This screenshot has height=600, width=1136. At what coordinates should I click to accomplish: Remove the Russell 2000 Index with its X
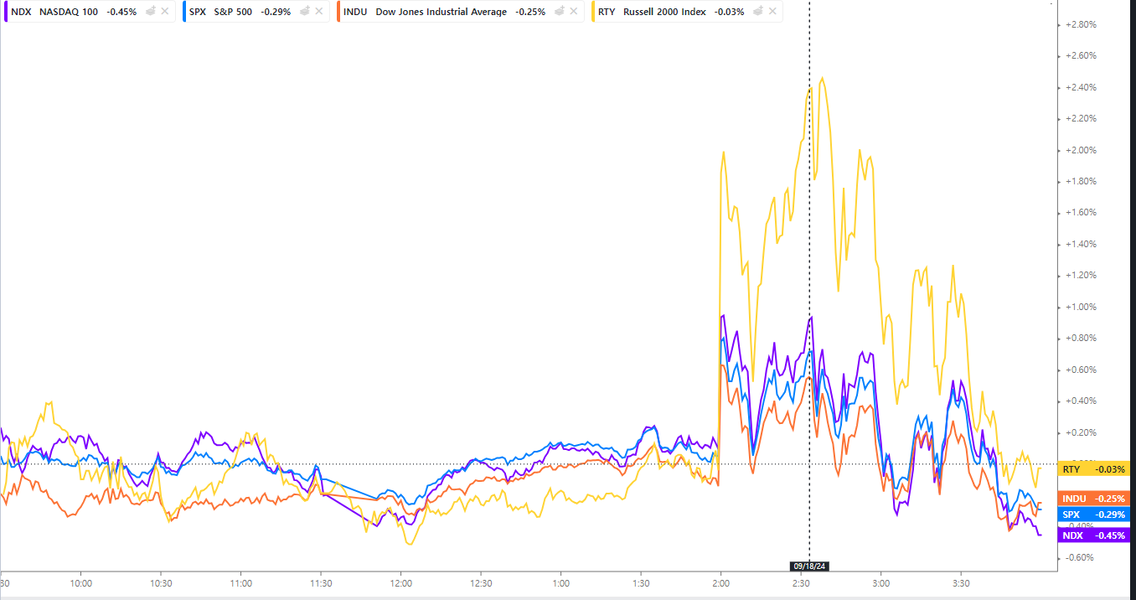[772, 12]
